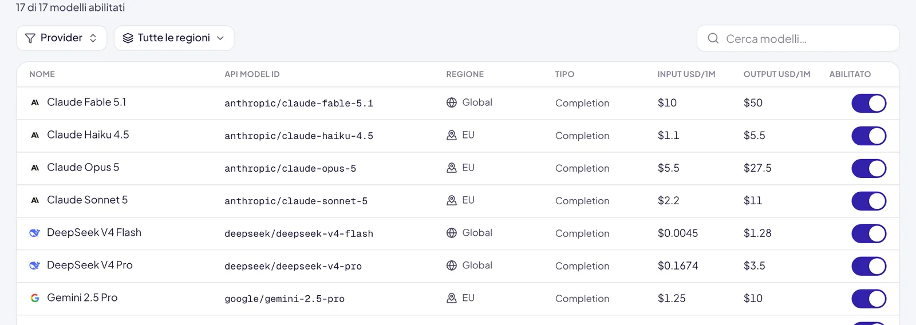Click the NOME column header
Screen dimensions: 916x325
[x=42, y=74]
